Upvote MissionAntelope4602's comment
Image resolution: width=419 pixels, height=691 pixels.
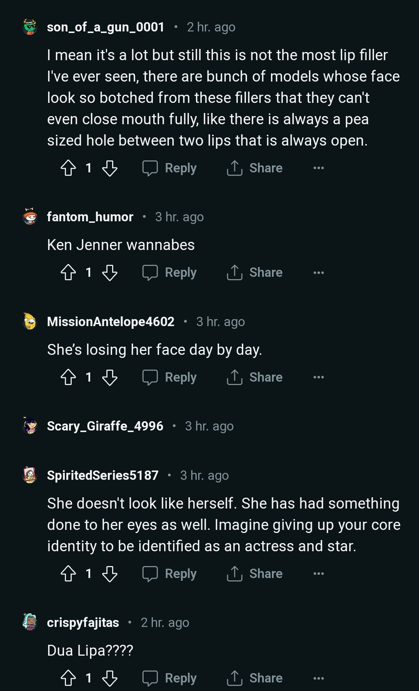tap(68, 377)
